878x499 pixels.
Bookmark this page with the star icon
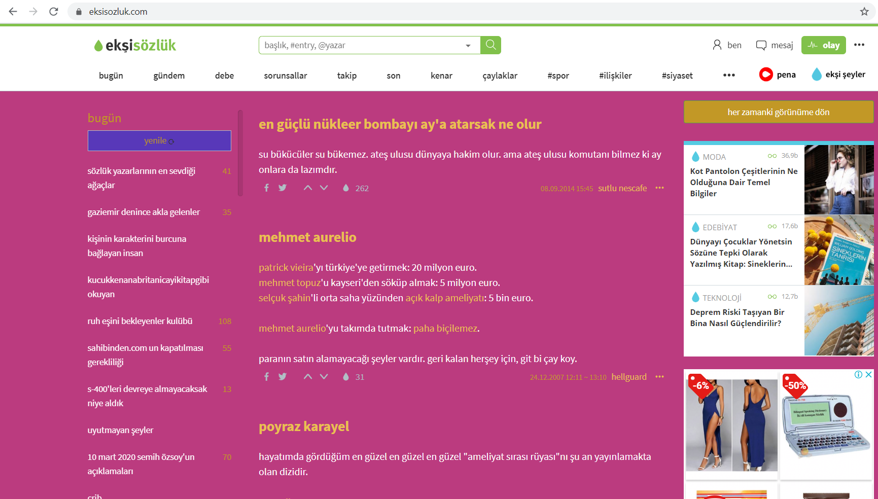[864, 11]
